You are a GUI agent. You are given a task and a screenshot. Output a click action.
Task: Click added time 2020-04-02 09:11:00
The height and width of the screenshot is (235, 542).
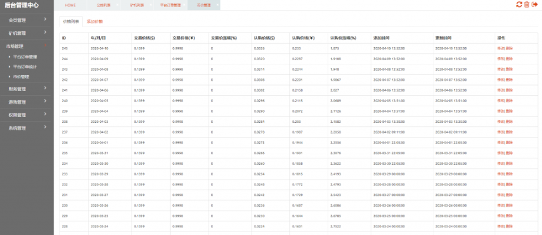(389, 132)
